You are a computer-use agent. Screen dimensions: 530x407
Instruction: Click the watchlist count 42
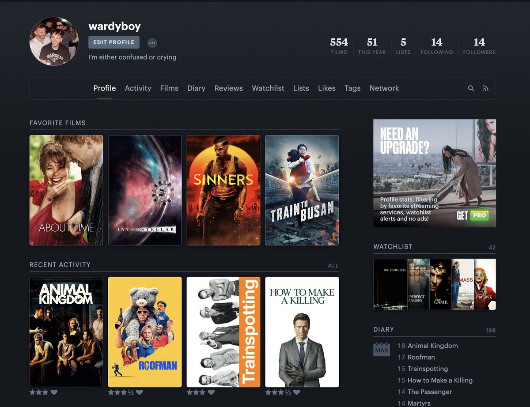[492, 248]
